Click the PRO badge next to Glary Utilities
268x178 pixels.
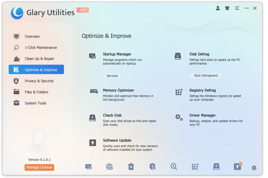[x=83, y=10]
